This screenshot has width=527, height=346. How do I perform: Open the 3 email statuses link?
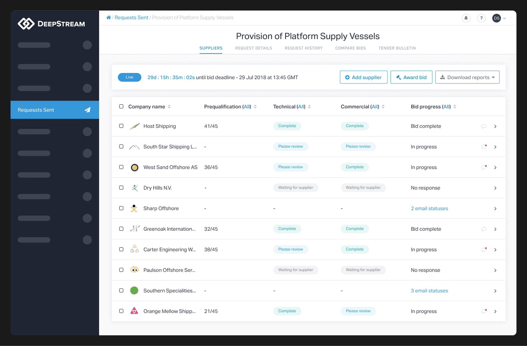[430, 291]
